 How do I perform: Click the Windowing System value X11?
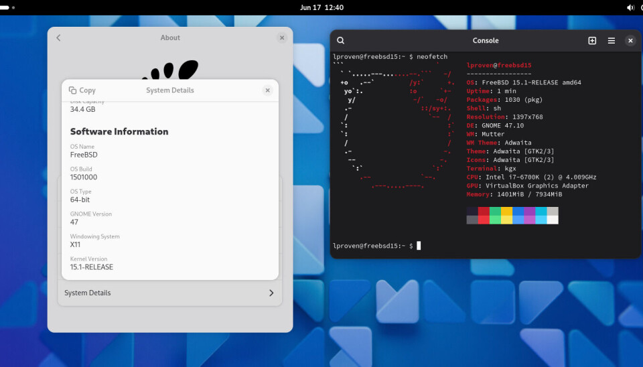75,245
